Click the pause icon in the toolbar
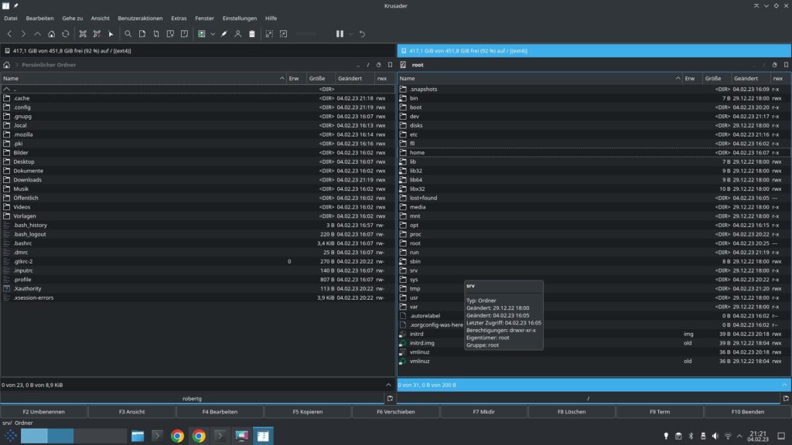The image size is (792, 445). pyautogui.click(x=340, y=34)
